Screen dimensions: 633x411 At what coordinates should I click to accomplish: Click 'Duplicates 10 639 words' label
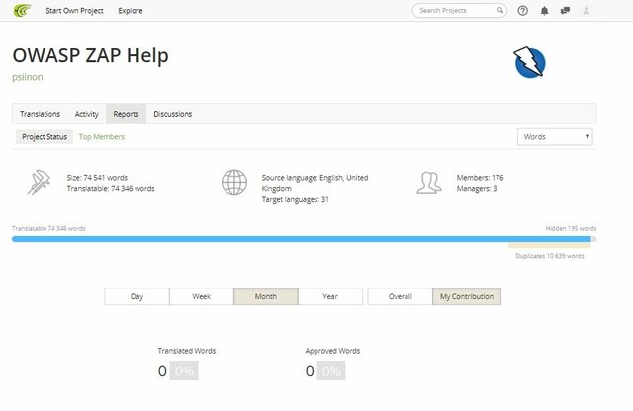tap(550, 256)
